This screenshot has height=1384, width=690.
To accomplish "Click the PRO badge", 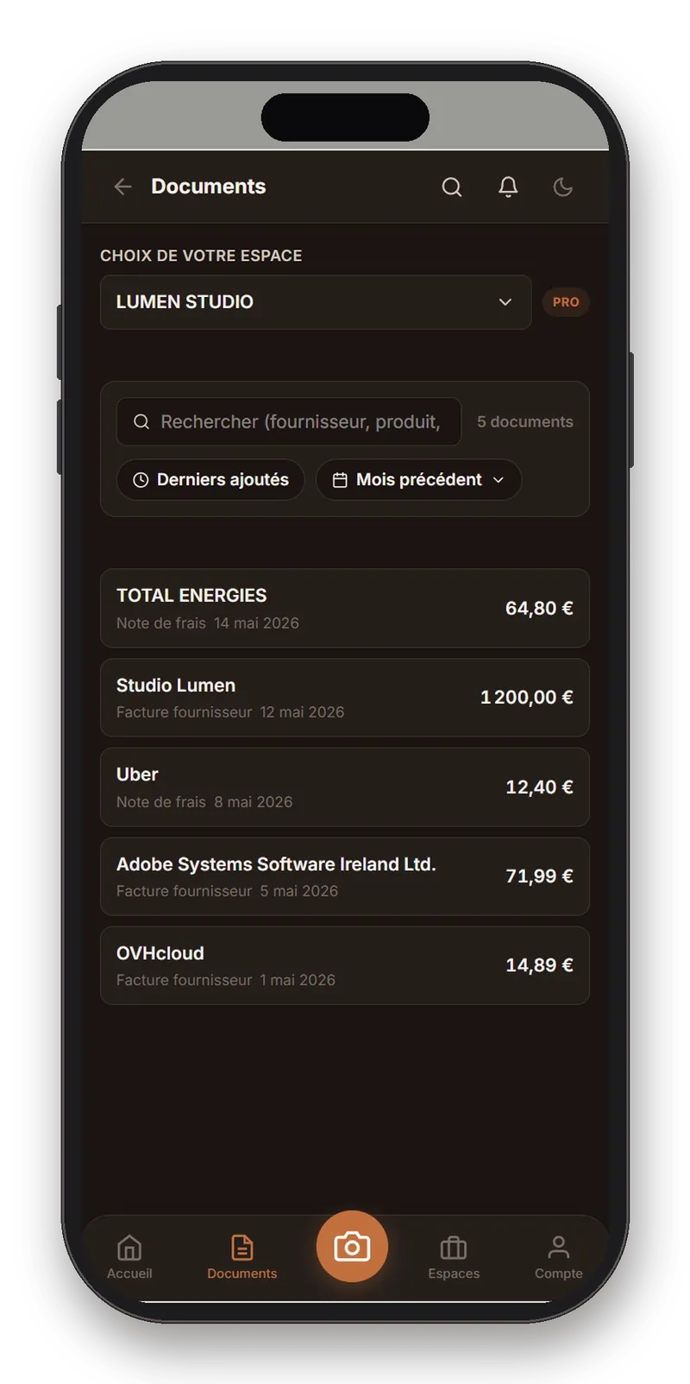I will [x=566, y=302].
